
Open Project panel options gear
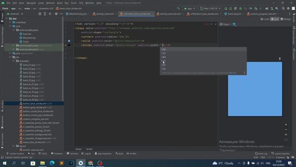pos(56,14)
